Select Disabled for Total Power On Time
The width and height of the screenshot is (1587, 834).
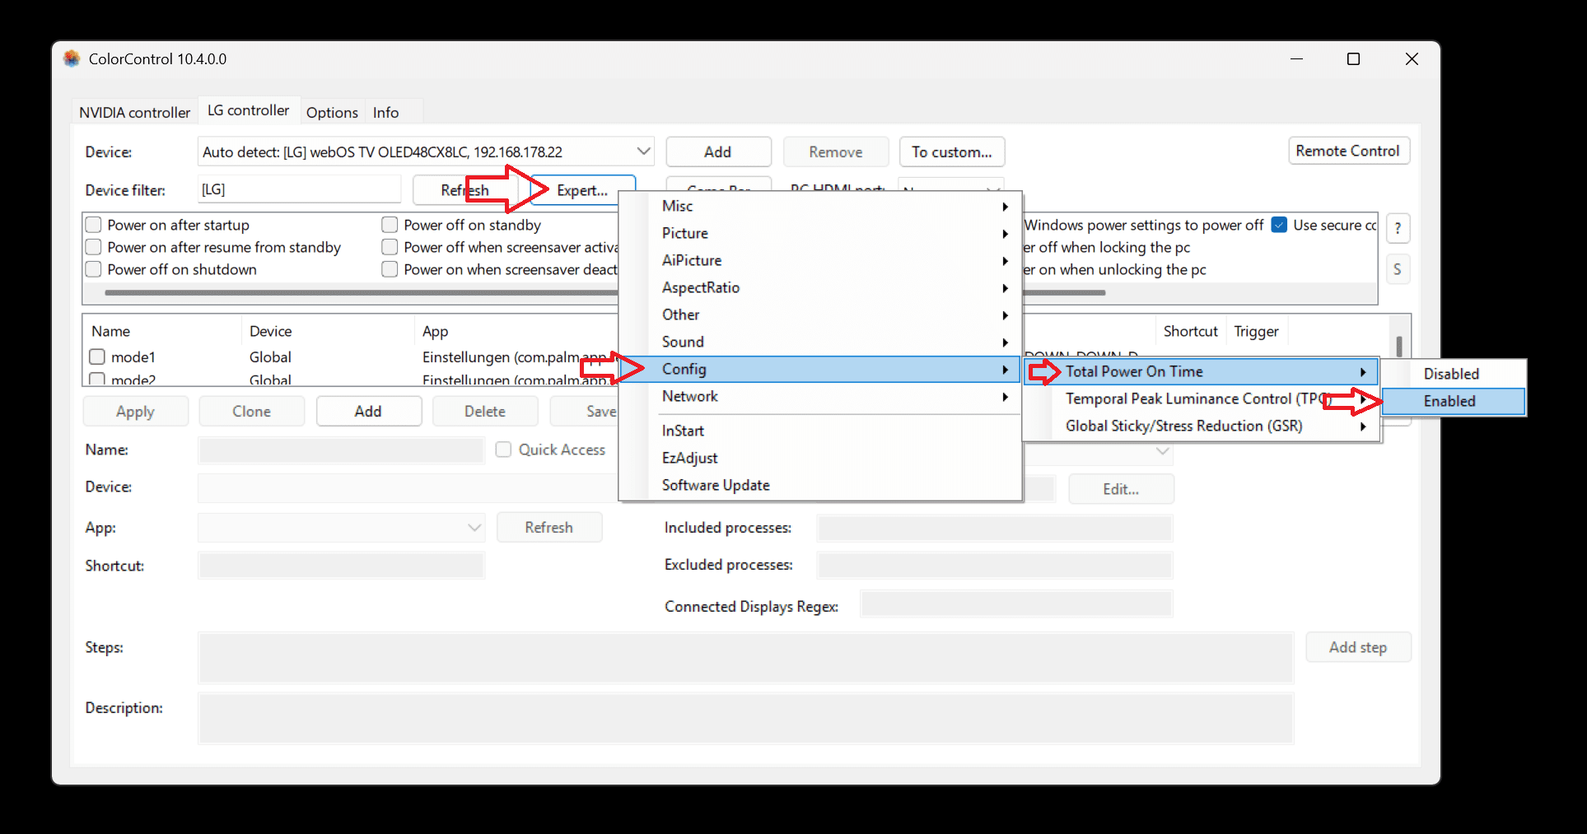click(x=1454, y=374)
